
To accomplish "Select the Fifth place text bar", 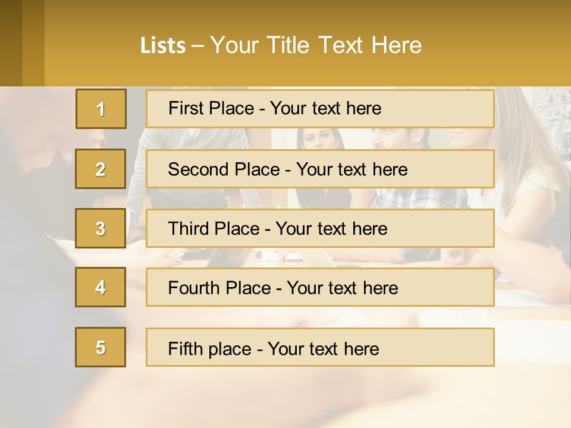I will [x=320, y=347].
